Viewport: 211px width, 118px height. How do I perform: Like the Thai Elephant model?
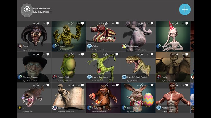coord(152,23)
